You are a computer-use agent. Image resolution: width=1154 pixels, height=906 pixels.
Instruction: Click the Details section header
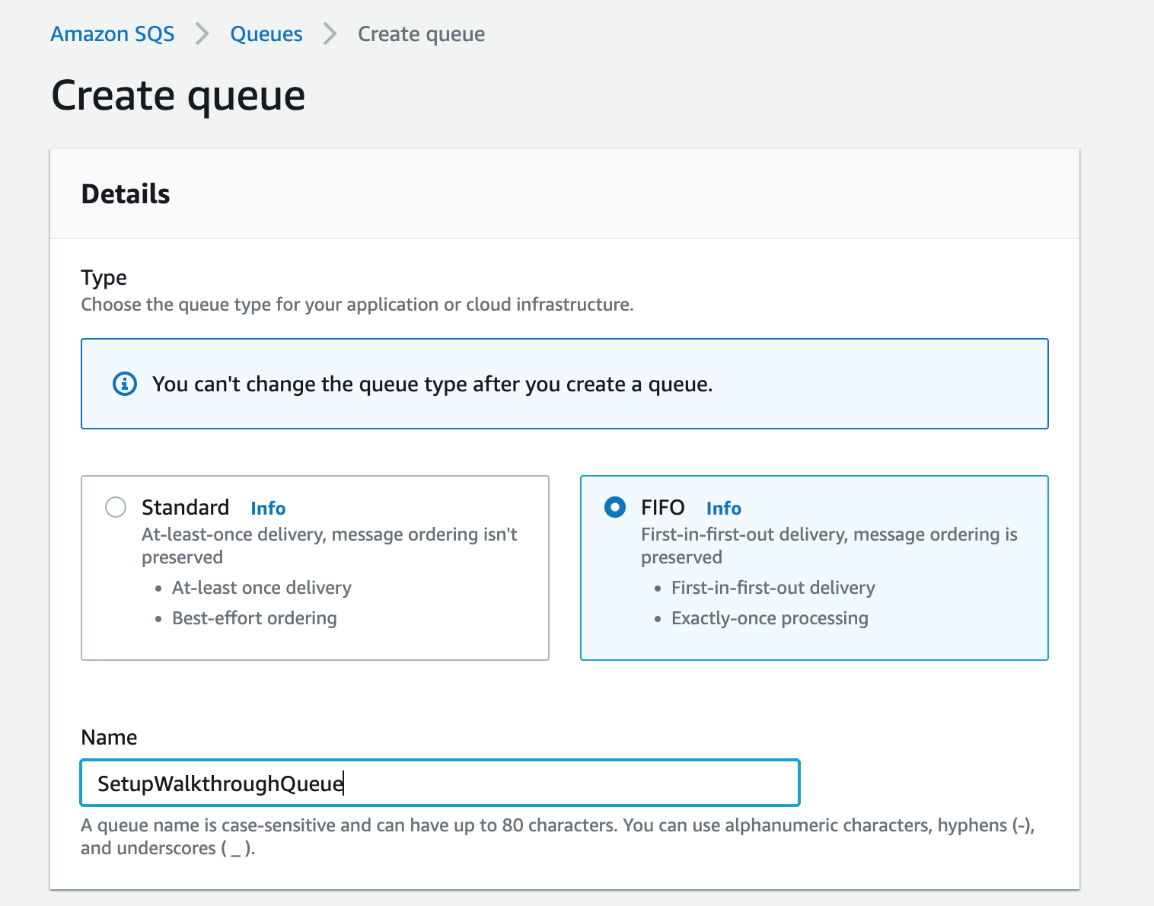coord(126,194)
